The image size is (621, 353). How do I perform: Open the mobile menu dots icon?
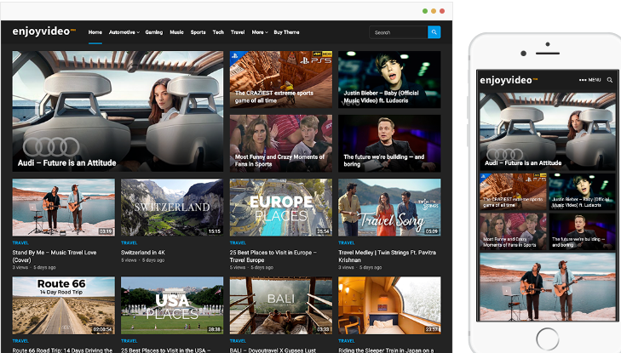(583, 80)
